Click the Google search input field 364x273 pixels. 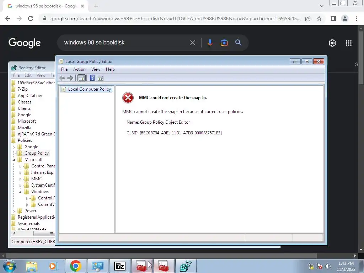pyautogui.click(x=125, y=43)
